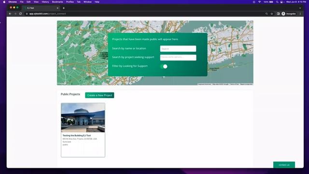Screen dimensions: 309x174
Task: Open the project seeking support options field
Action: [x=178, y=58]
